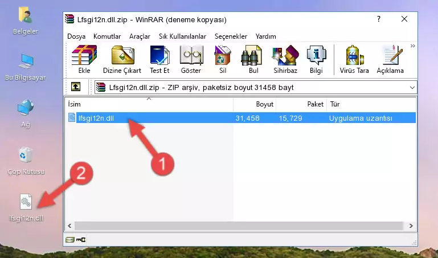Select the Belgeler desktop icon
The height and width of the screenshot is (258, 438).
coord(26,21)
